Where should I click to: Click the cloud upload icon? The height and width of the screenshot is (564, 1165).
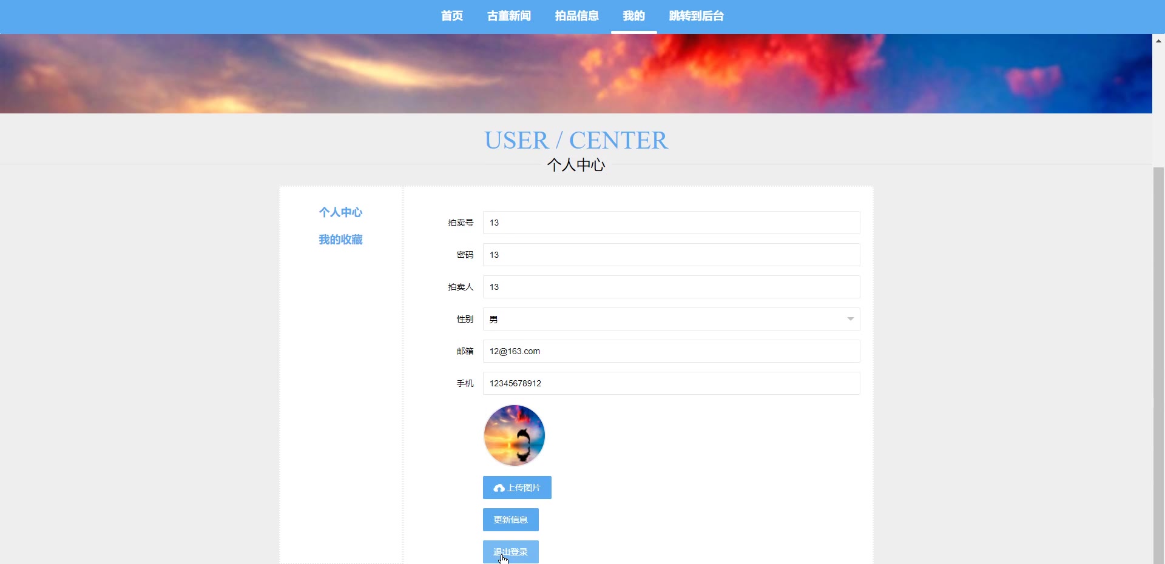[x=499, y=488]
